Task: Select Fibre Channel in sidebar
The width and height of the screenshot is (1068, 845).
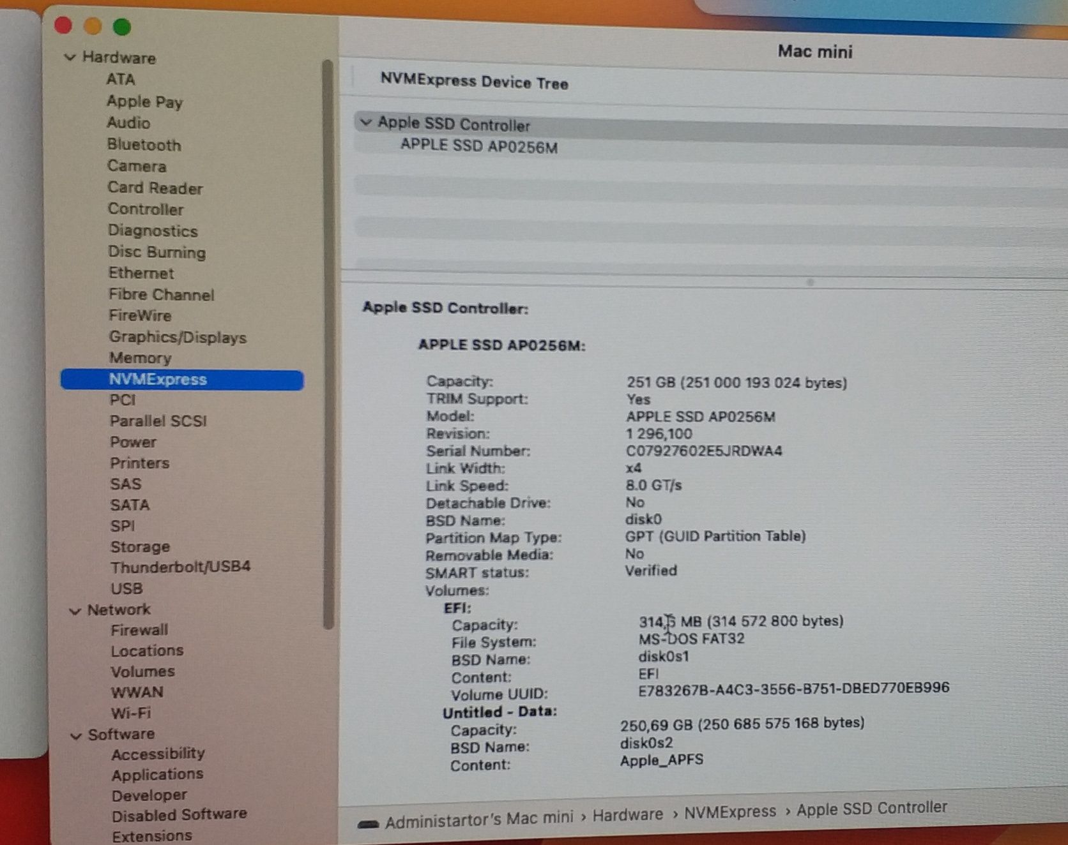Action: [162, 294]
